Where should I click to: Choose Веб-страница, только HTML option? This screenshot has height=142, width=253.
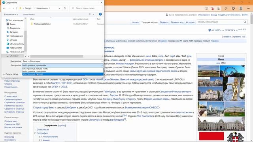click(x=62, y=69)
